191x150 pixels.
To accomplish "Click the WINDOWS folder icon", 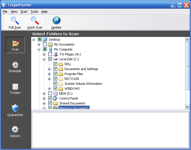I will pos(61,89).
